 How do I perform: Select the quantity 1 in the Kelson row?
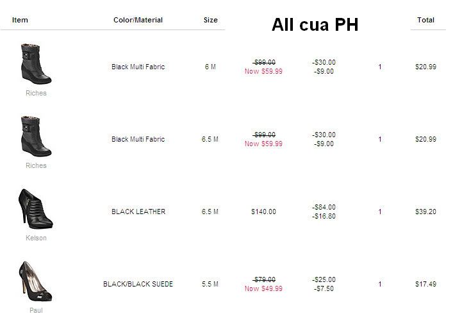pos(380,212)
